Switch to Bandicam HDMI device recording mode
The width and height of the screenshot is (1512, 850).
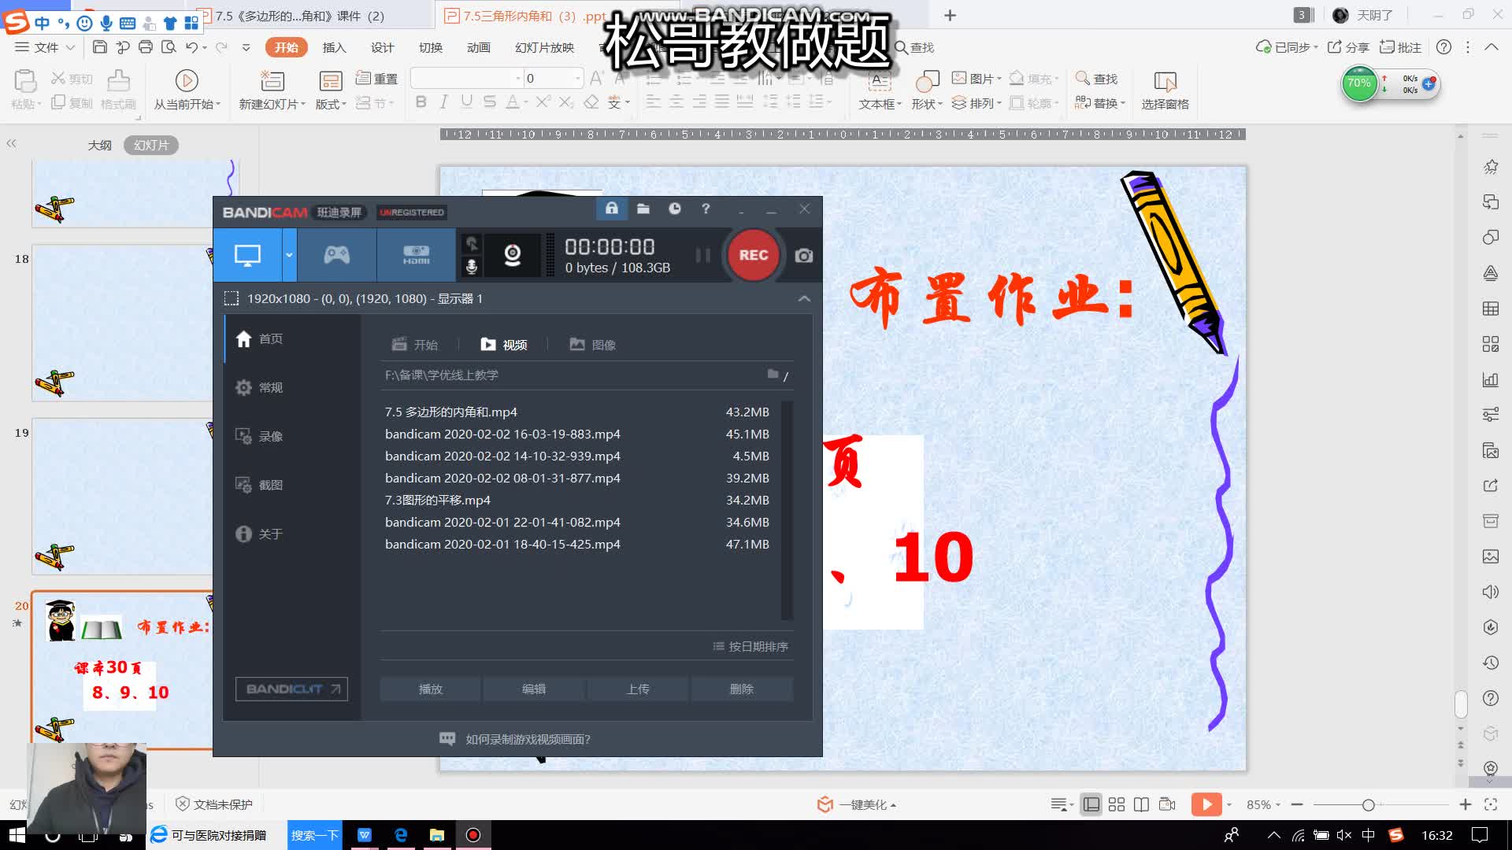pyautogui.click(x=416, y=255)
